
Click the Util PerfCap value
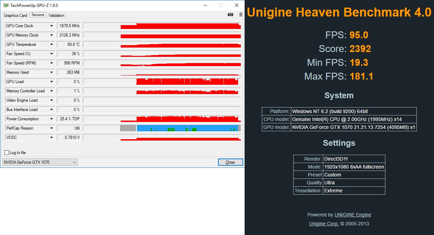pyautogui.click(x=69, y=128)
